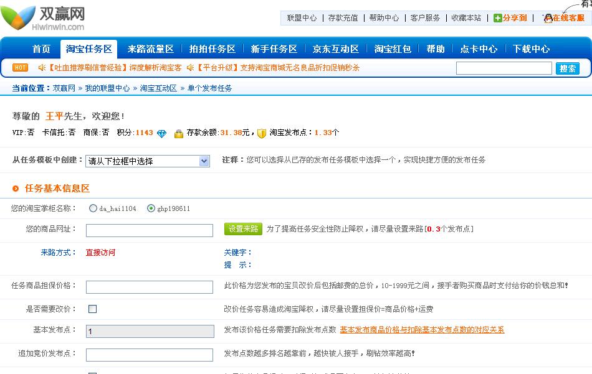Click 淘宝互动区 breadcrumb link

(158, 88)
